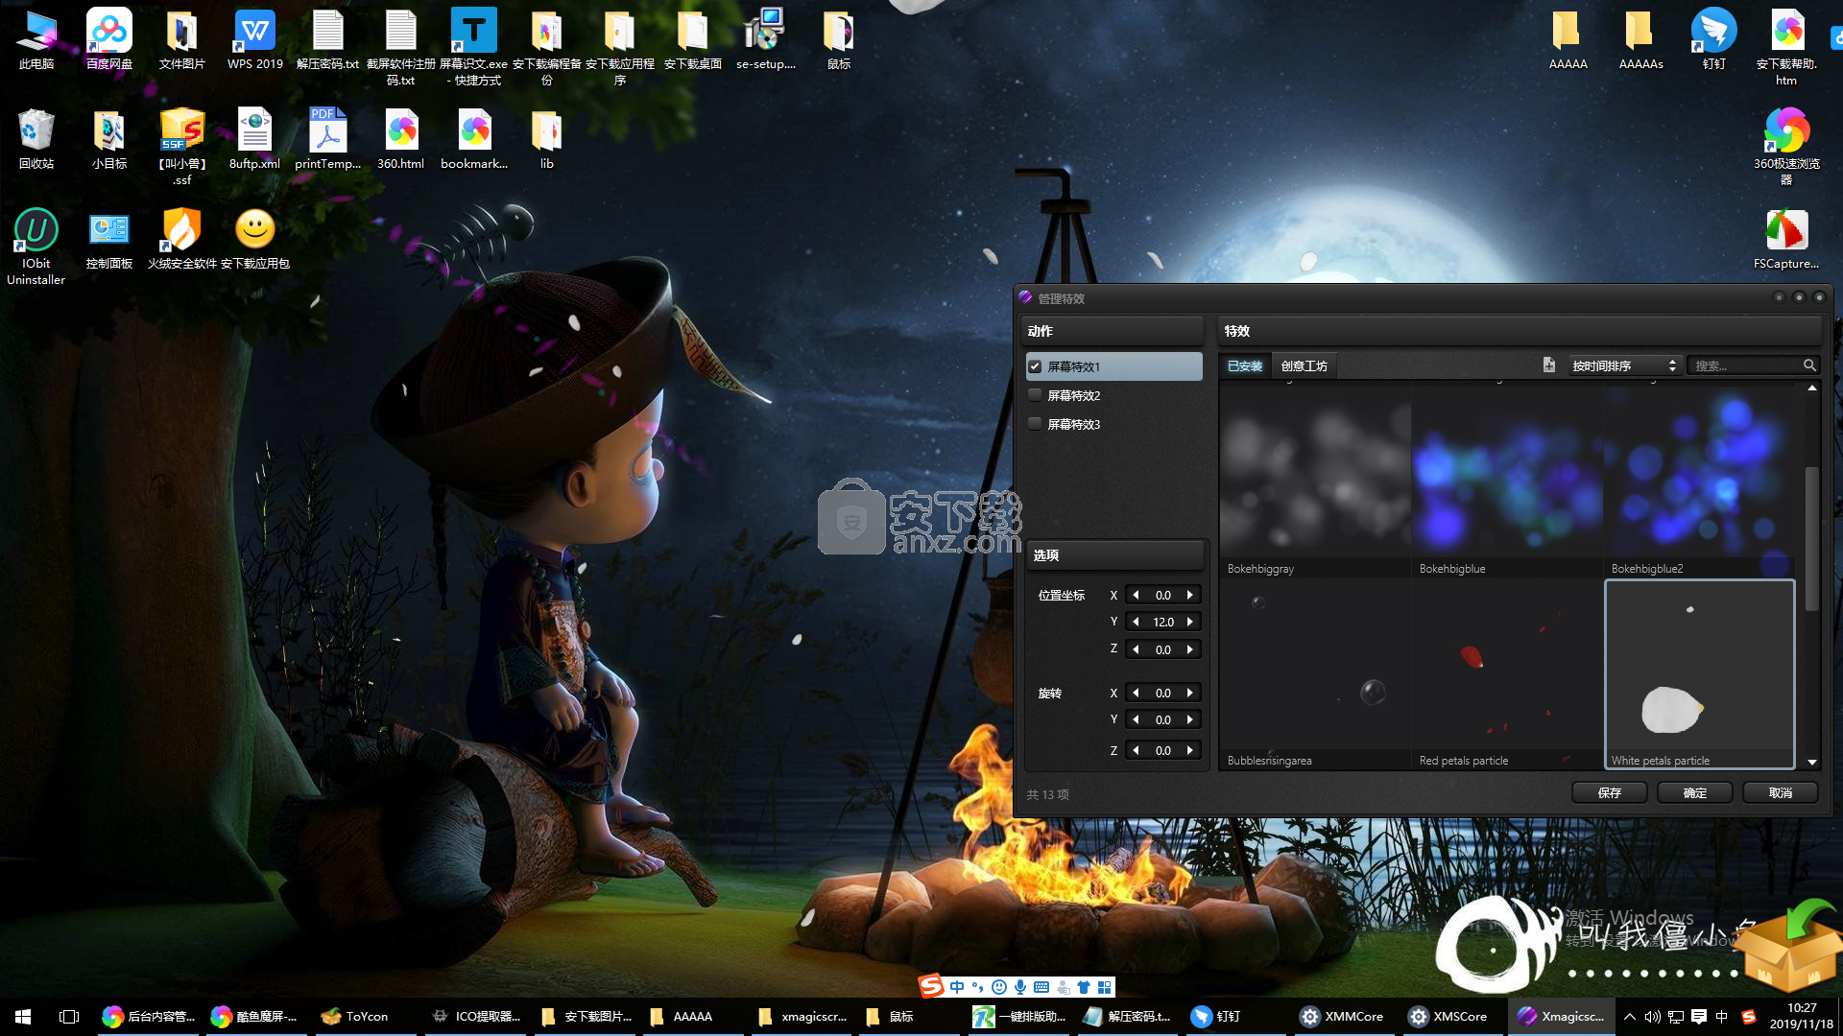Open the WPS 2019 desktop icon

tap(255, 39)
